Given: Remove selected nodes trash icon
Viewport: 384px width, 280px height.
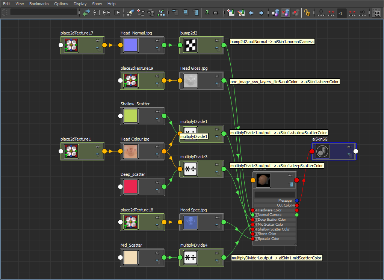Looking at the screenshot, I should [151, 13].
